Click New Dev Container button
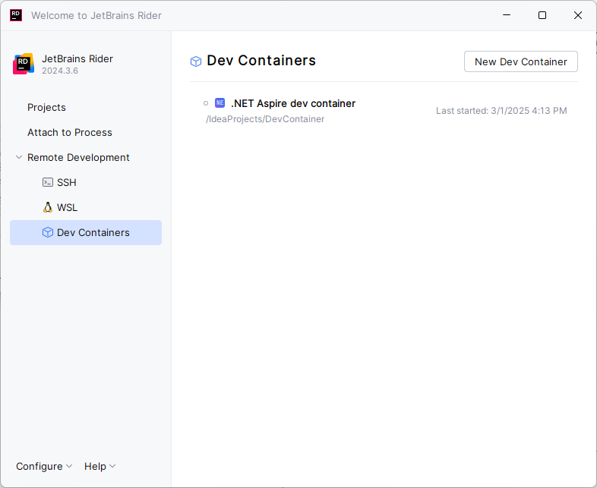This screenshot has height=488, width=597. (x=520, y=61)
